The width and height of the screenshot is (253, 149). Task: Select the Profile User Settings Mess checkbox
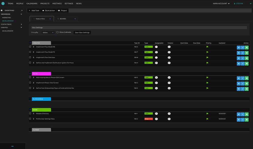[x=30, y=119]
